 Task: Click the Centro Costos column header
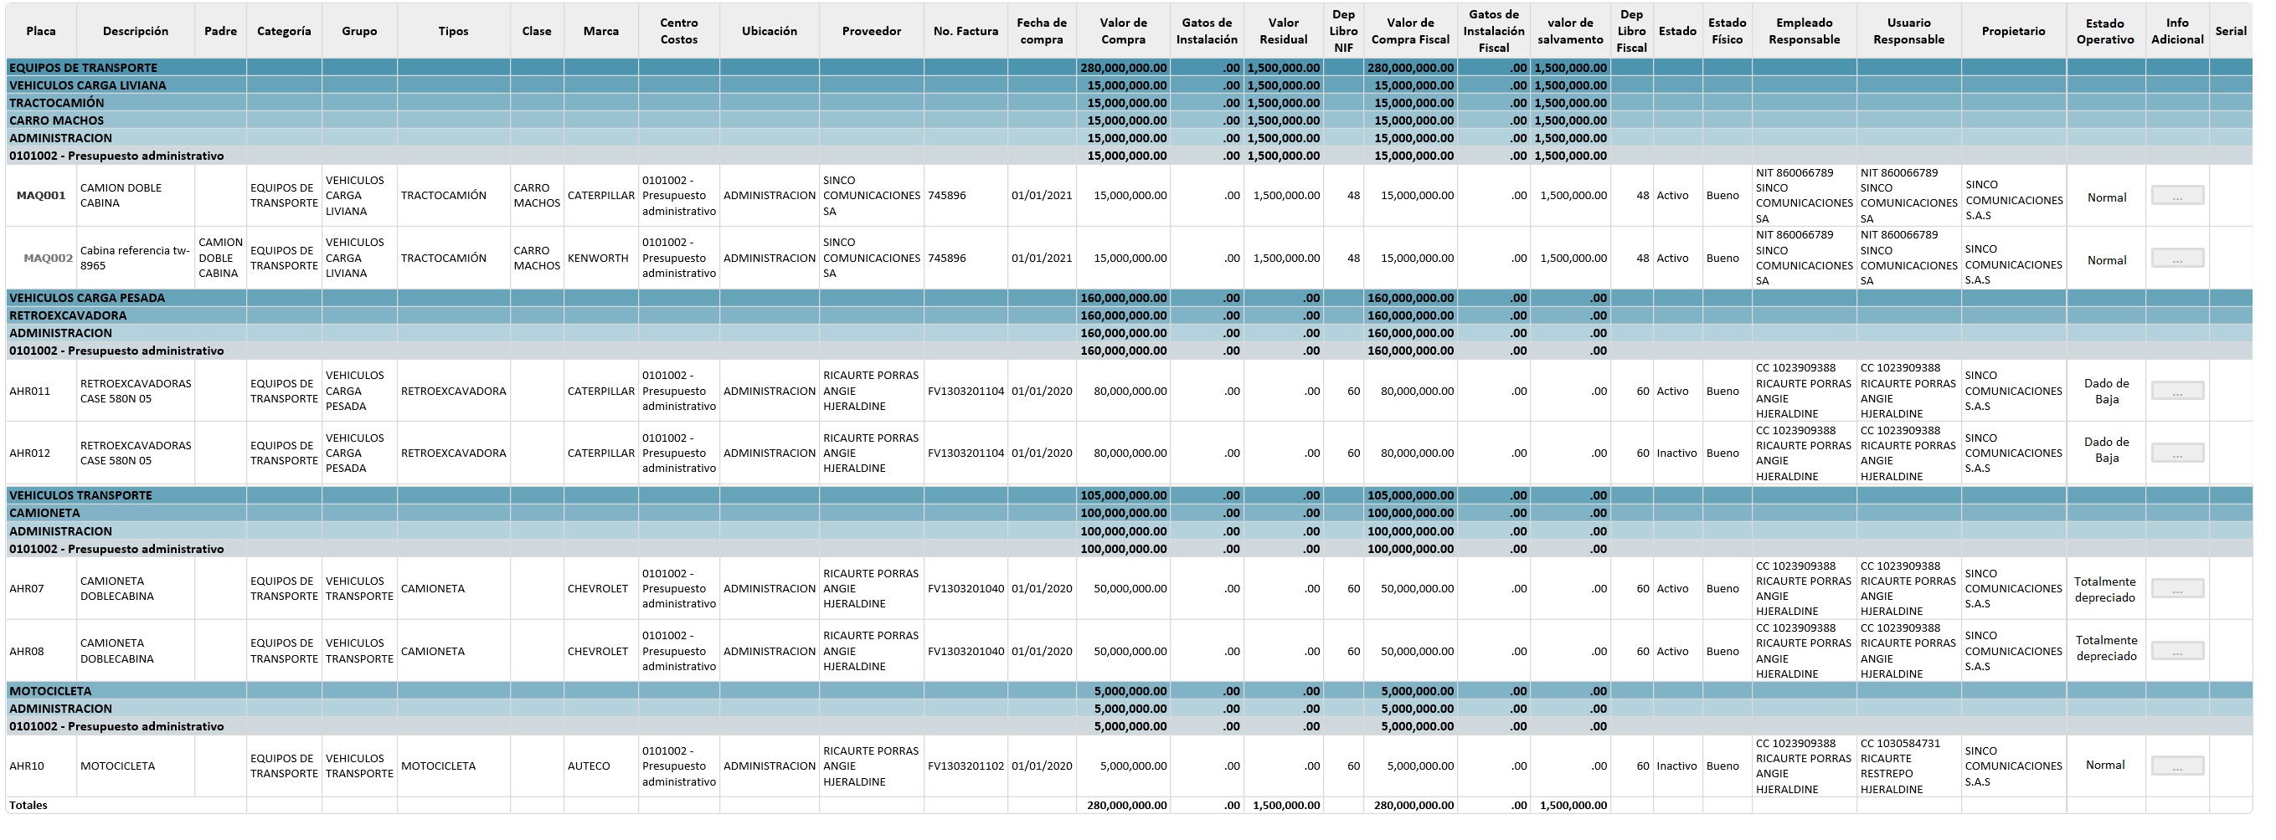[x=678, y=31]
